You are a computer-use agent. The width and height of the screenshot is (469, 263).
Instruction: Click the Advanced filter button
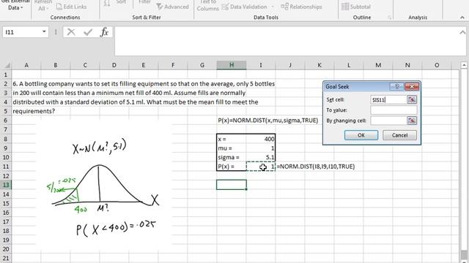pos(173,7)
